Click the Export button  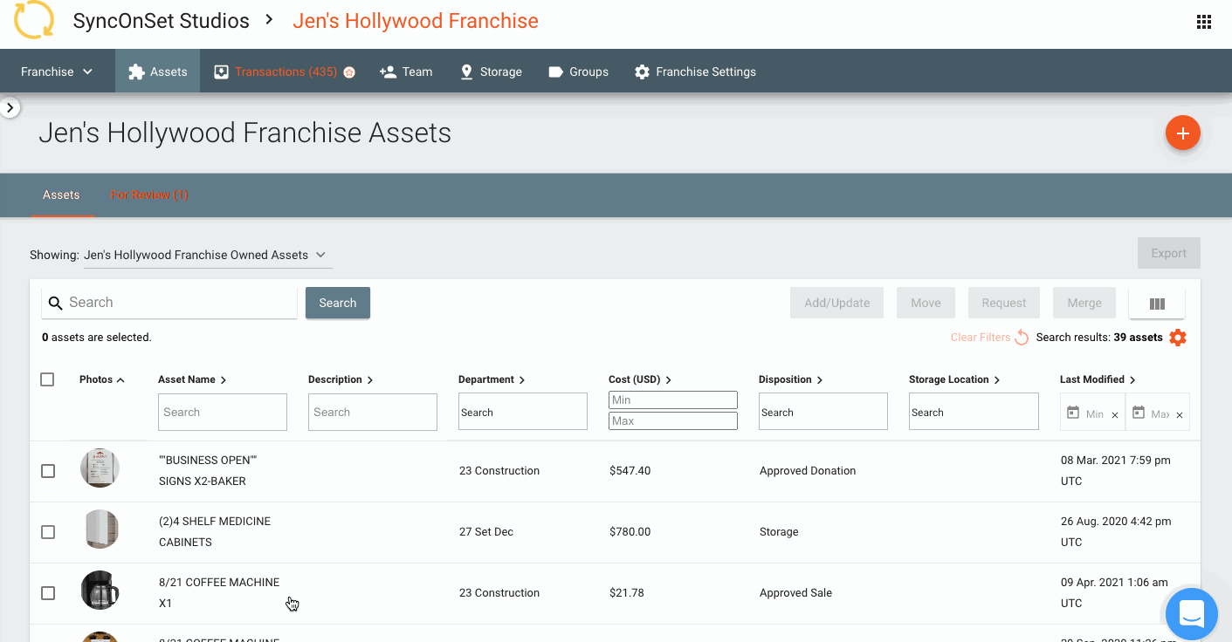[1168, 253]
